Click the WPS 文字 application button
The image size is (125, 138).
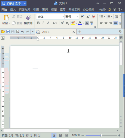[x=14, y=4]
